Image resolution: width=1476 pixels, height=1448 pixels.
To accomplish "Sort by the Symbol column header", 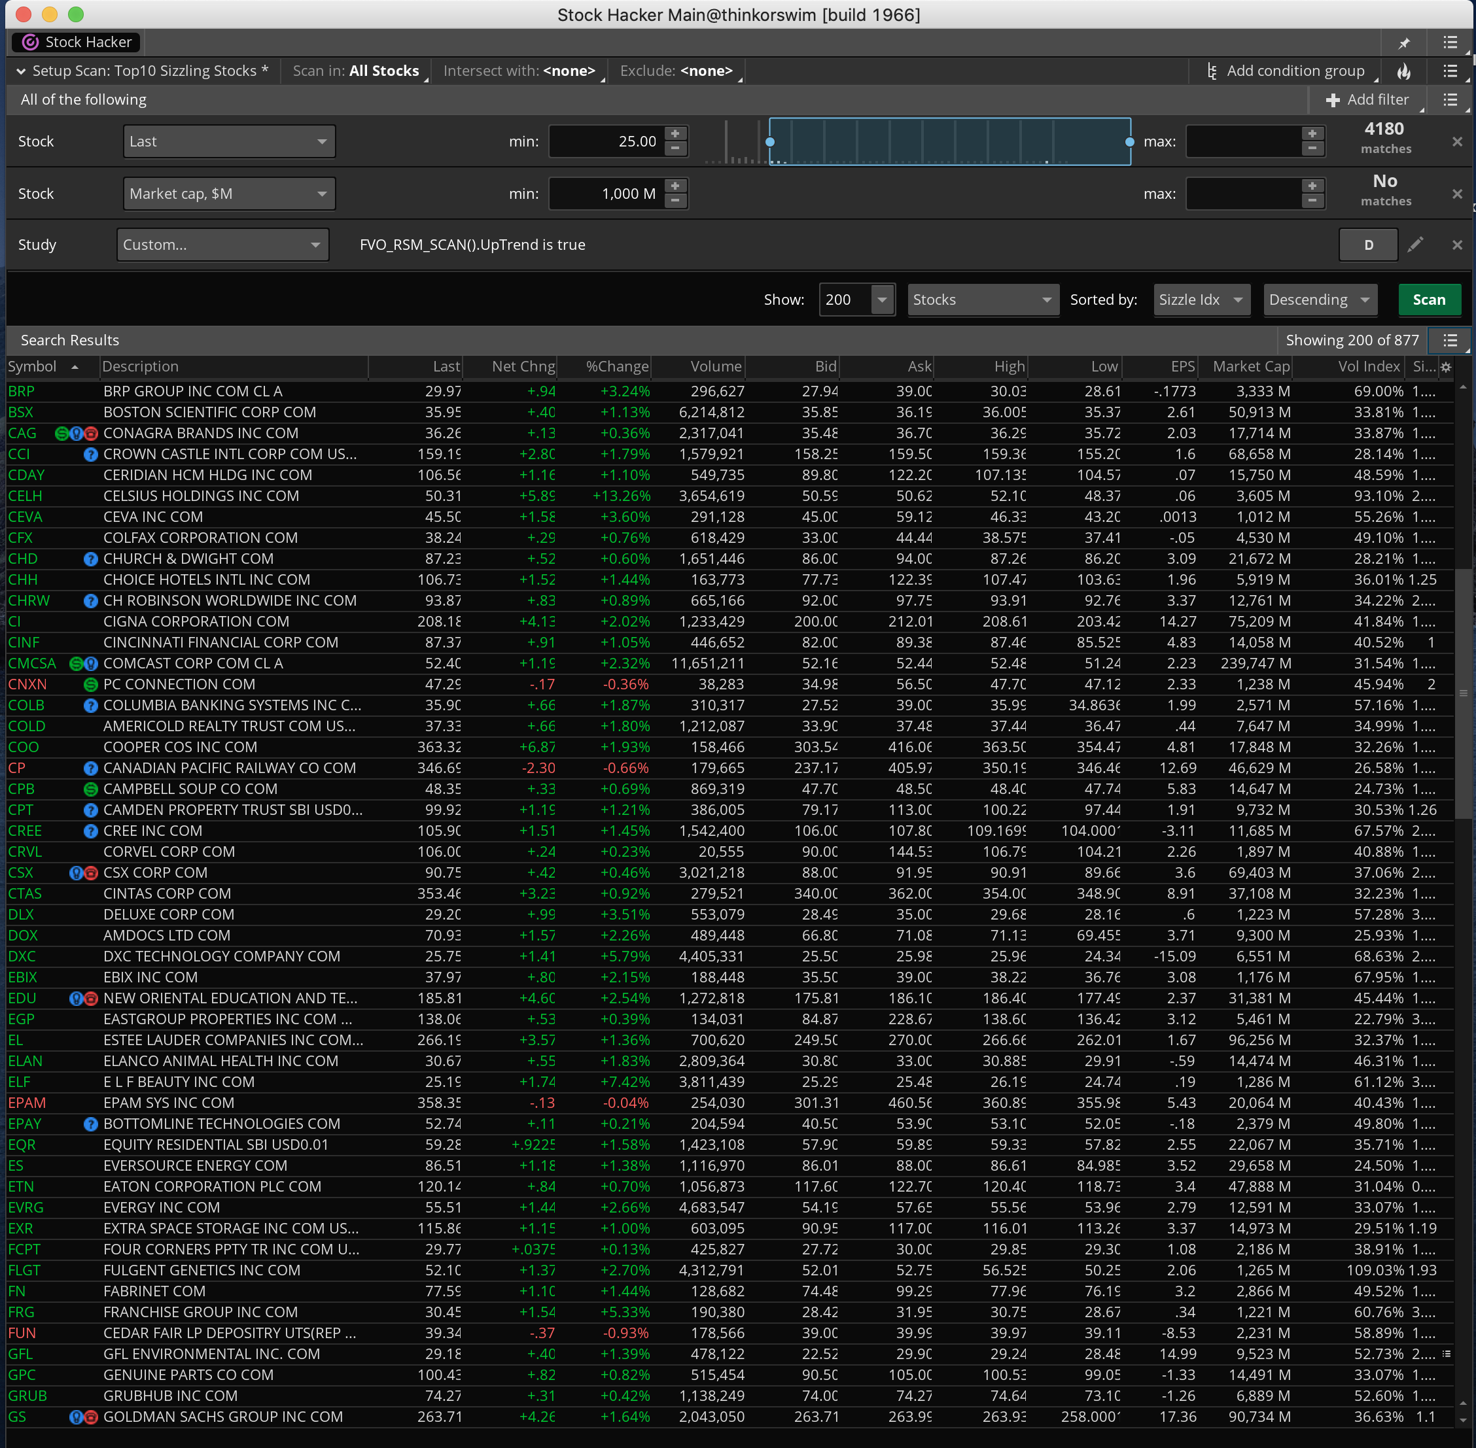I will [32, 366].
